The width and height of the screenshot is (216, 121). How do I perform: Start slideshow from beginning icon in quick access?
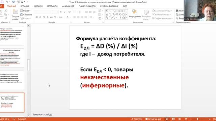pos(18,2)
